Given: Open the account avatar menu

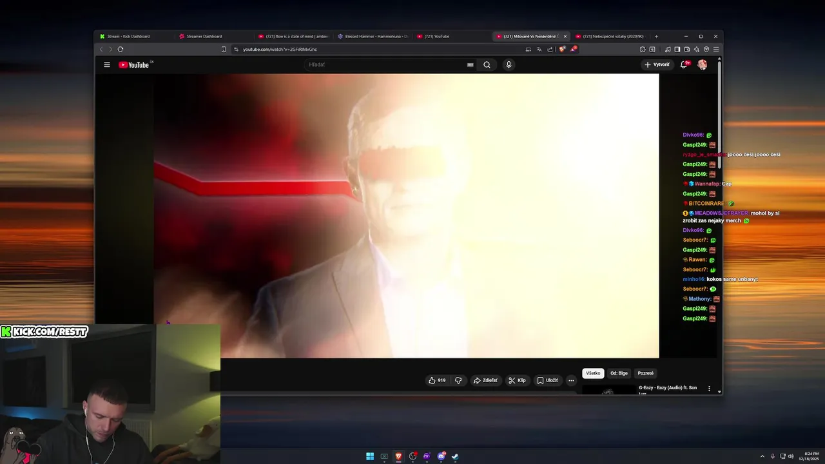Looking at the screenshot, I should [x=703, y=64].
